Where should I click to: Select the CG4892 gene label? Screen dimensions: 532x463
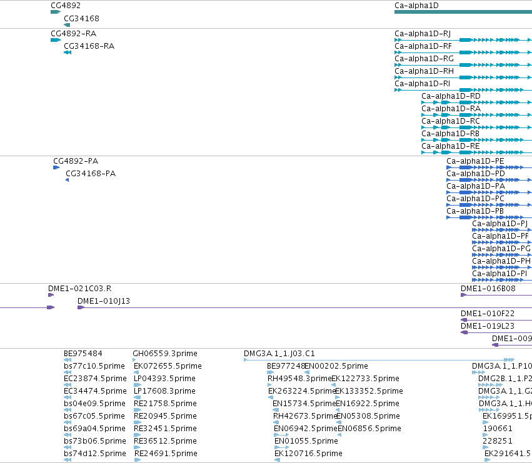coord(66,6)
